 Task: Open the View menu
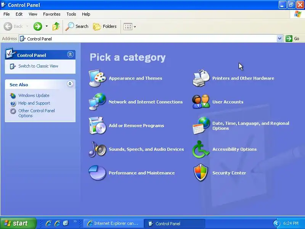(33, 14)
